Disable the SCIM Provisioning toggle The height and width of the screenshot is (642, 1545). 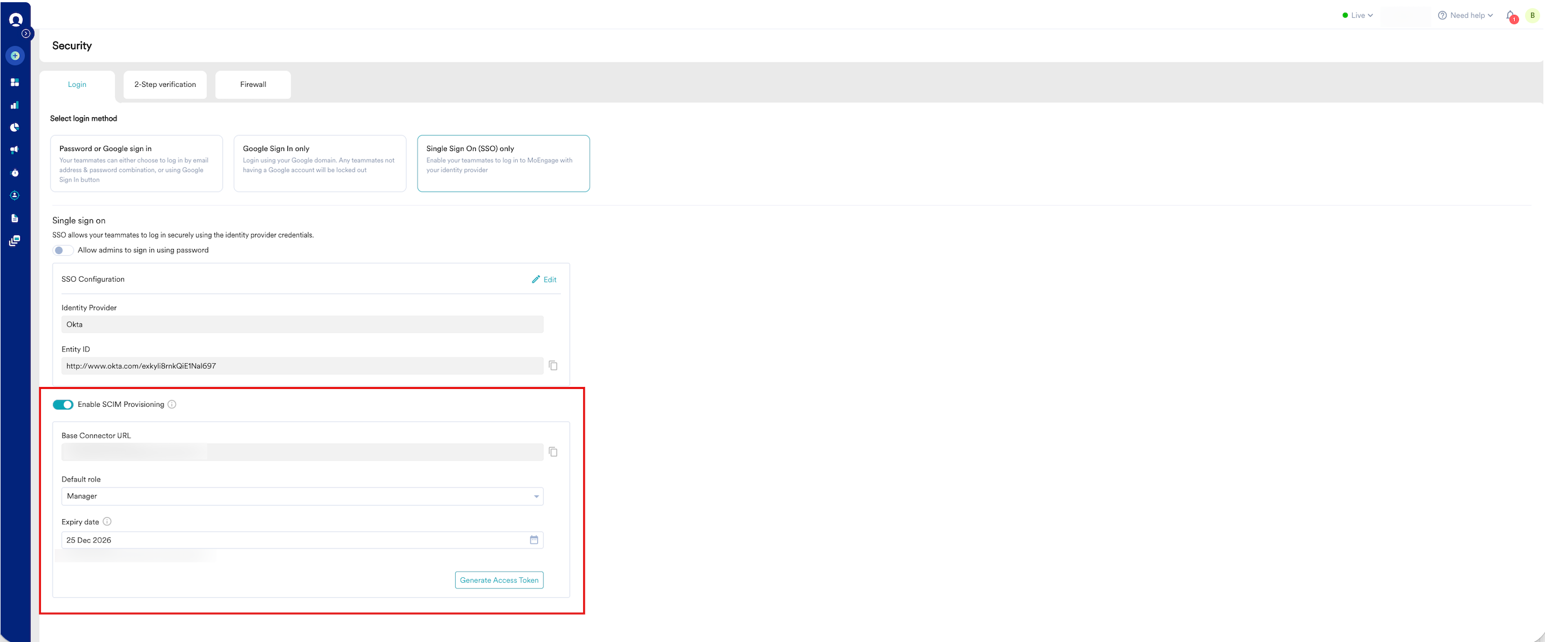(63, 405)
